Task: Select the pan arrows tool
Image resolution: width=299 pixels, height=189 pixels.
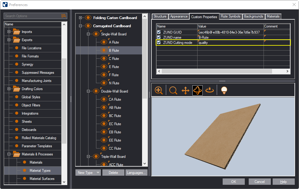Action: pos(185,90)
